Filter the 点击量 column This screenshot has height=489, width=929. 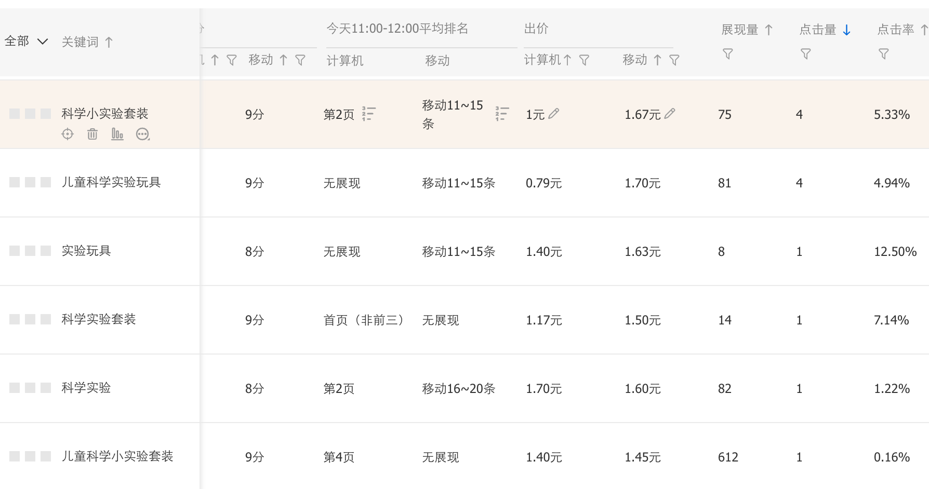(806, 54)
